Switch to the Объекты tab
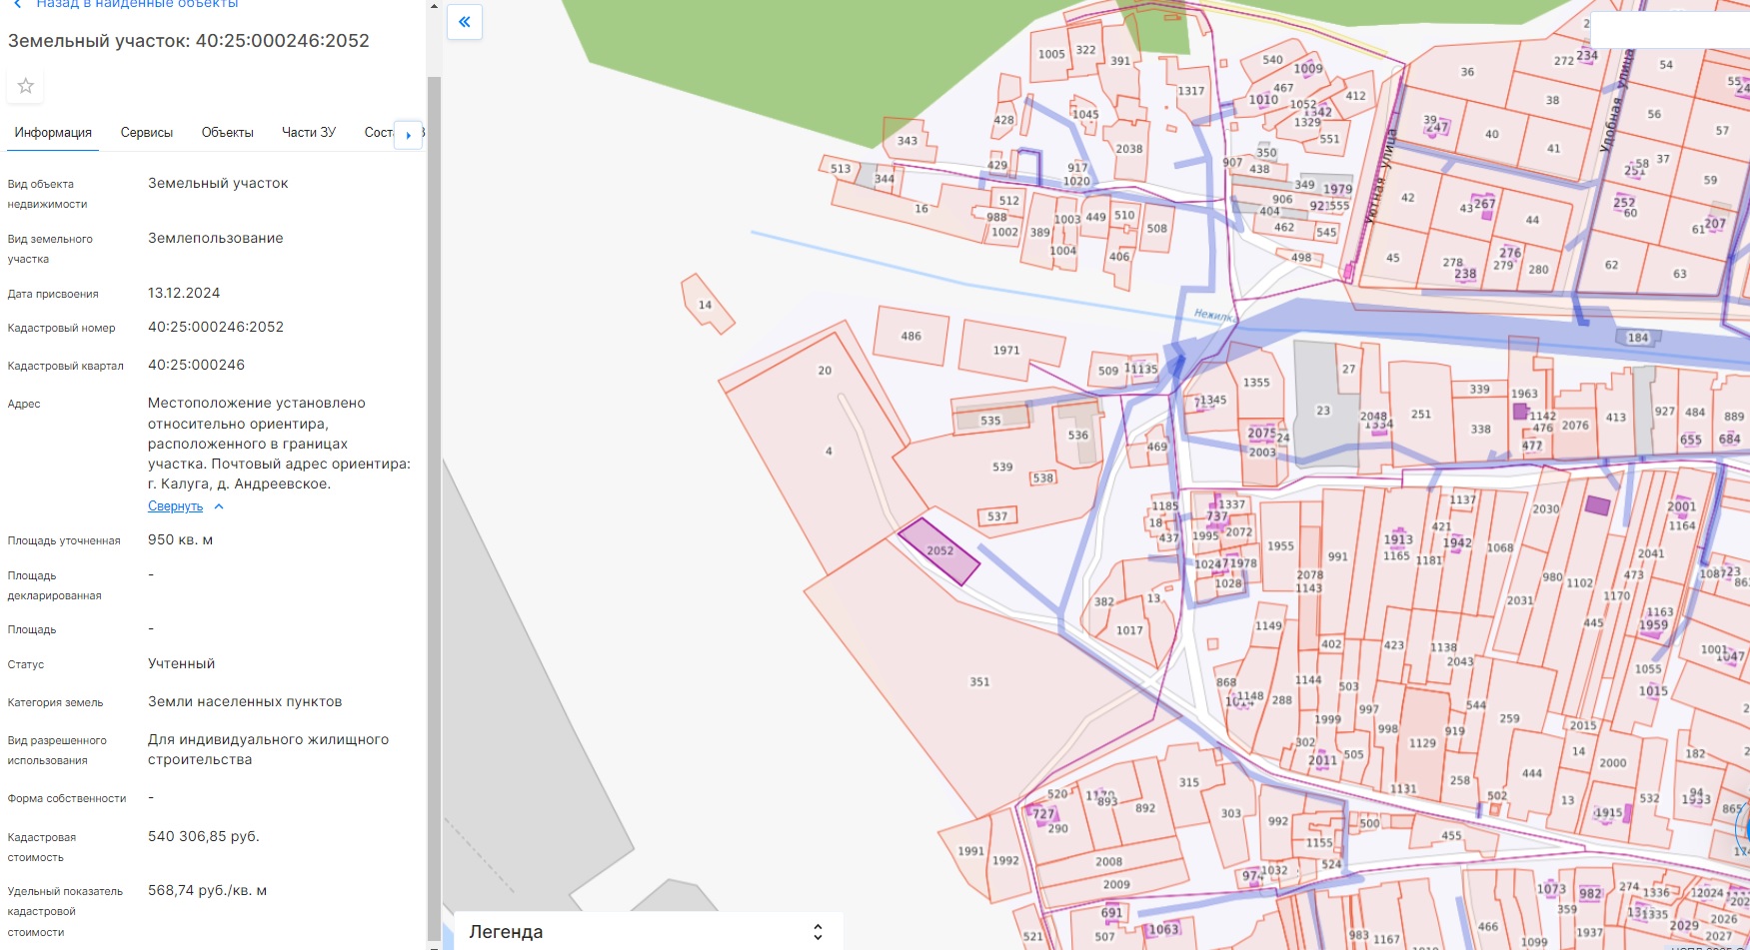The image size is (1750, 950). [x=228, y=133]
